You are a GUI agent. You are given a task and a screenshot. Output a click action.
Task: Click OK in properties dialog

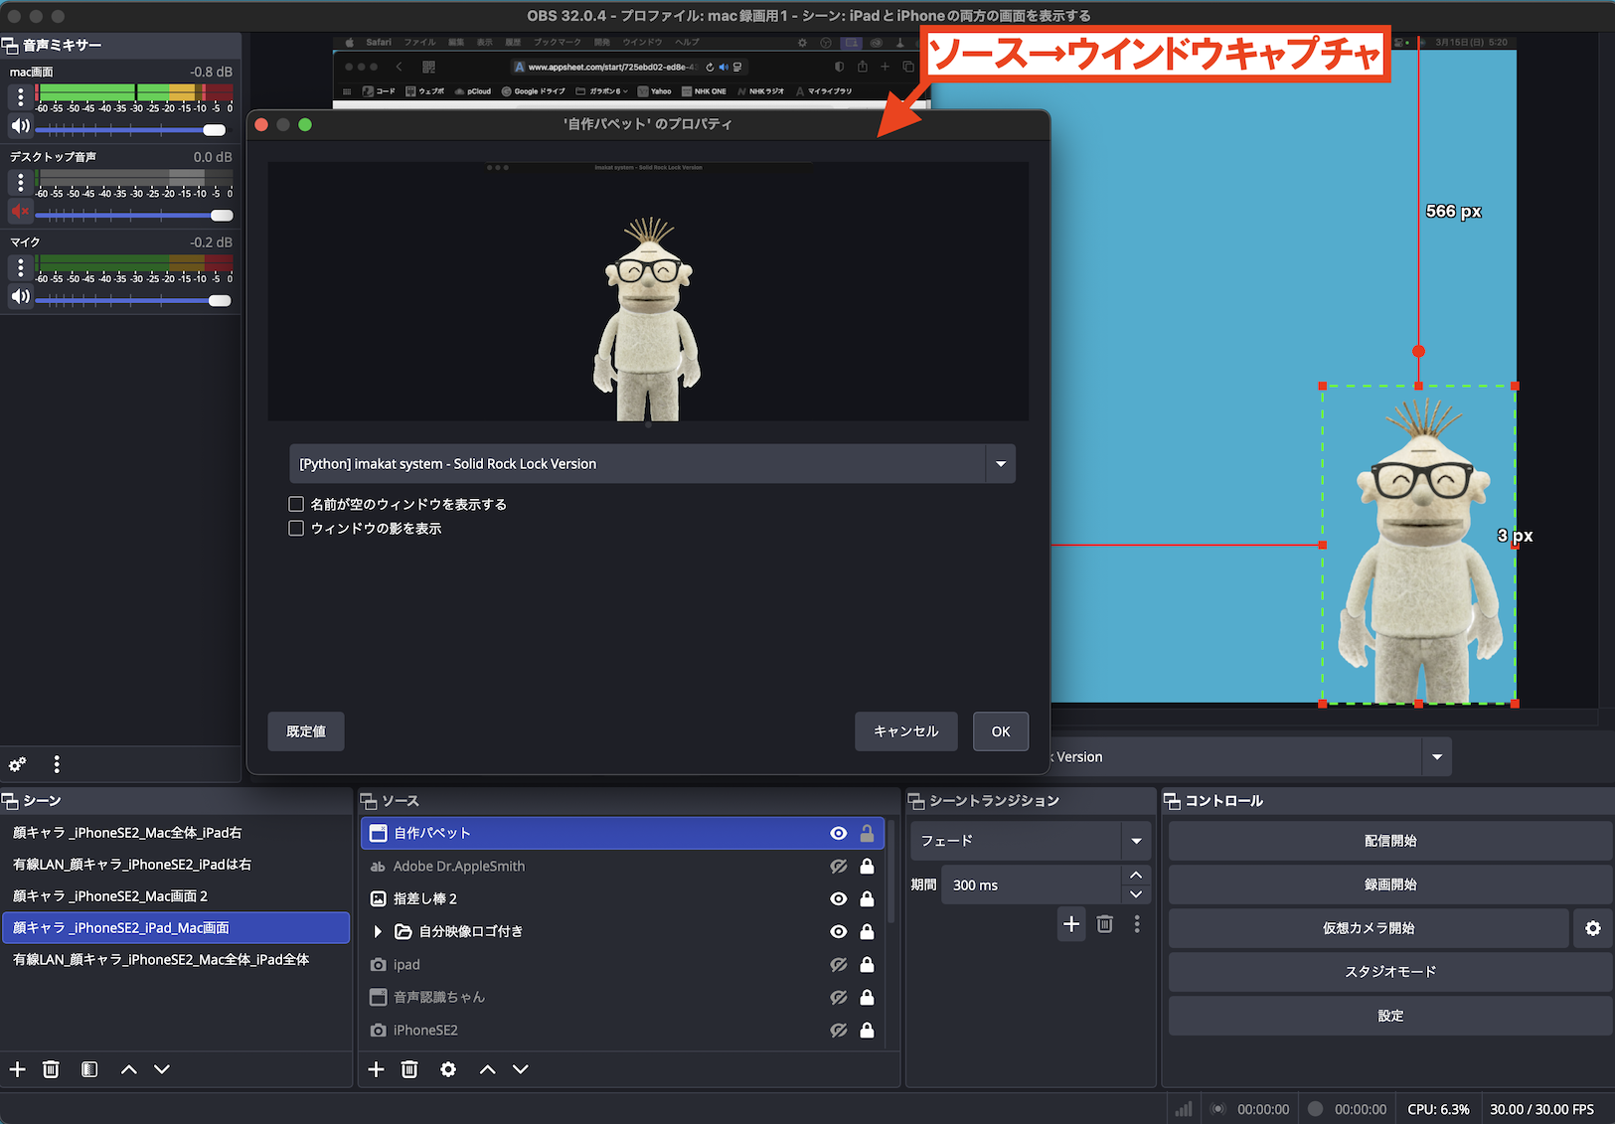[x=1000, y=731]
